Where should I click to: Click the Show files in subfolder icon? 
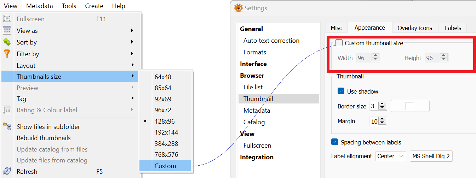(7, 126)
